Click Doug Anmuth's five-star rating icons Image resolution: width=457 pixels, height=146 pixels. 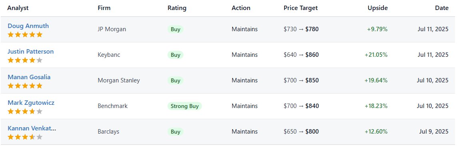[x=25, y=35]
